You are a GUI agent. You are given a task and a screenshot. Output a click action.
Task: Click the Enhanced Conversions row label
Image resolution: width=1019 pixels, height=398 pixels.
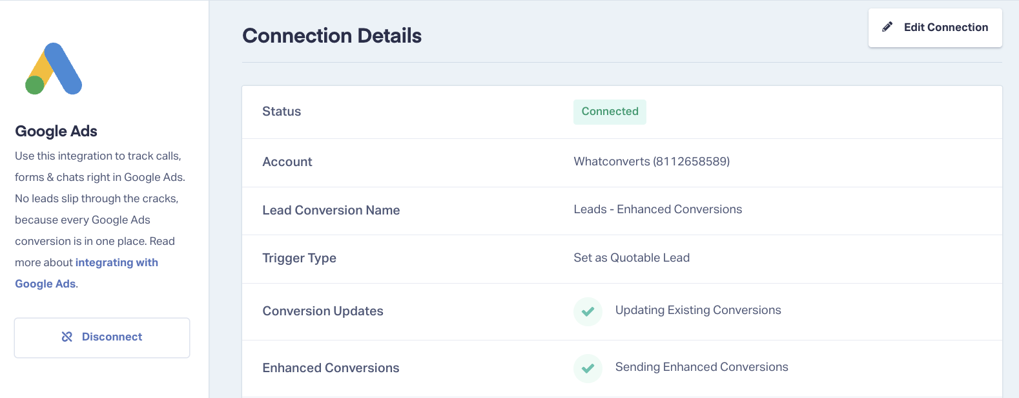pos(331,368)
